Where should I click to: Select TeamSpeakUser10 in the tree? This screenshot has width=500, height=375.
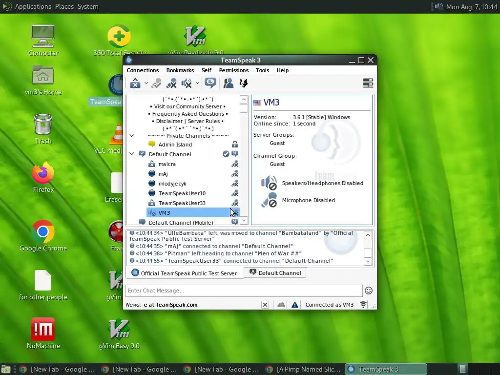click(x=182, y=193)
